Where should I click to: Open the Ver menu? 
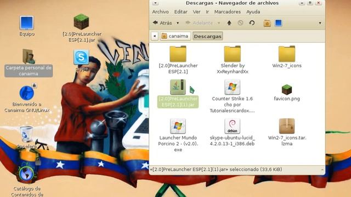(x=197, y=12)
